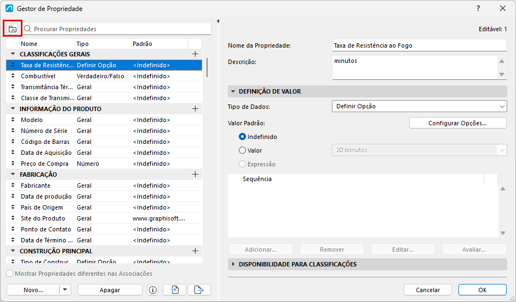Add property to INFORMAÇÃO DO PRODUTO with the plus icon
516x302 pixels.
[x=195, y=109]
